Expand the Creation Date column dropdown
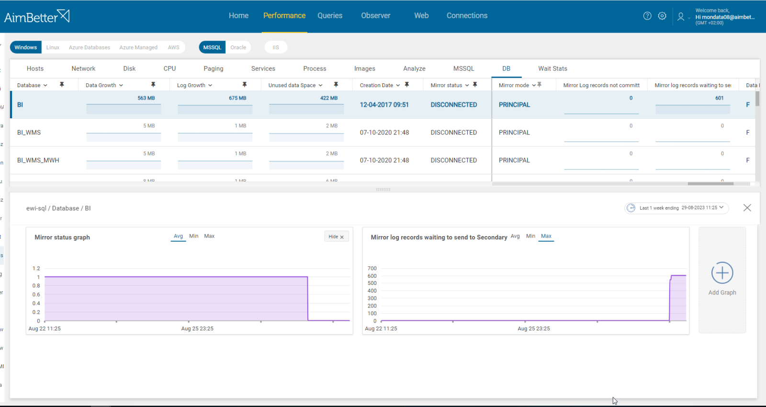The width and height of the screenshot is (766, 407). pos(398,85)
